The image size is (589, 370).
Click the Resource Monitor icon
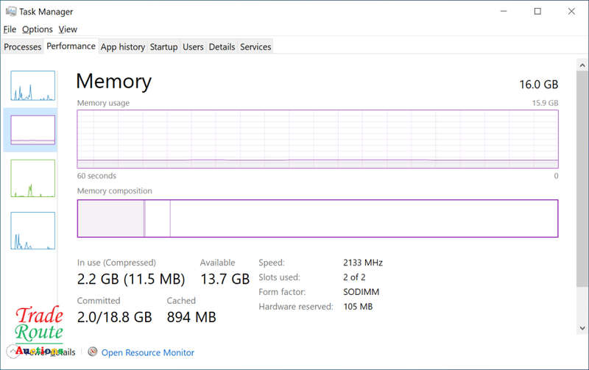point(93,352)
